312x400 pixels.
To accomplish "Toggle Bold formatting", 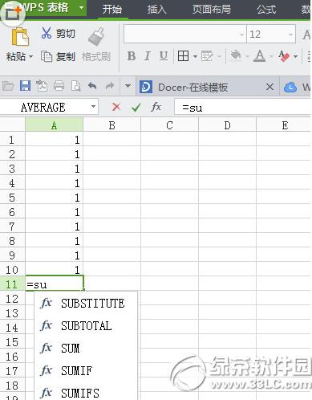I will pyautogui.click(x=132, y=56).
